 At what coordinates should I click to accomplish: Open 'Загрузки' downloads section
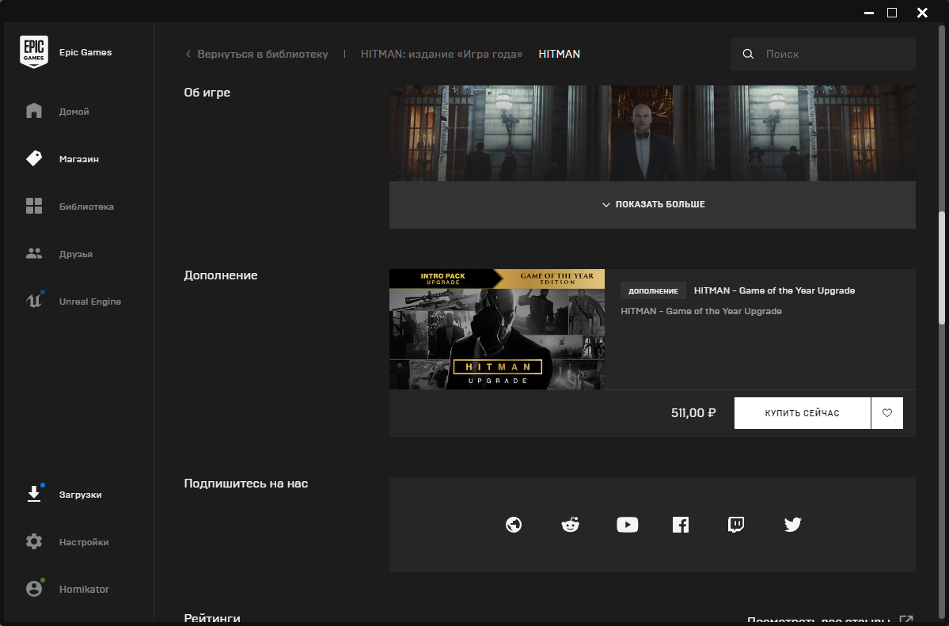pyautogui.click(x=79, y=495)
